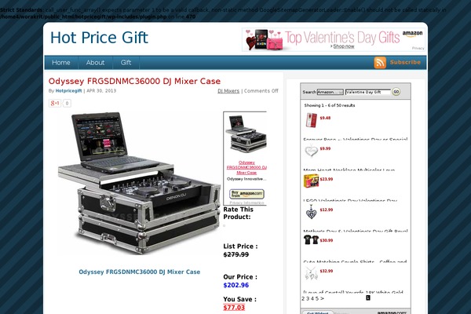Click the Top Valentine's Day Gifts banner
Image resolution: width=471 pixels, height=314 pixels.
(x=334, y=40)
